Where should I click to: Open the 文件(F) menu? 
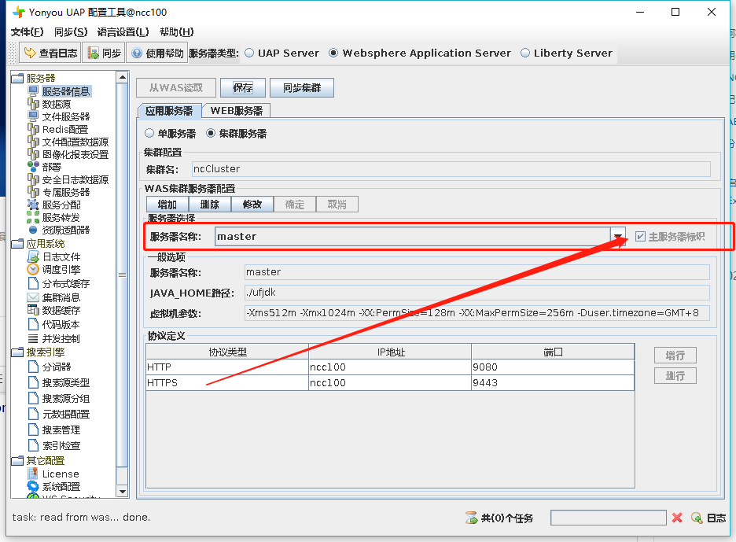point(28,32)
